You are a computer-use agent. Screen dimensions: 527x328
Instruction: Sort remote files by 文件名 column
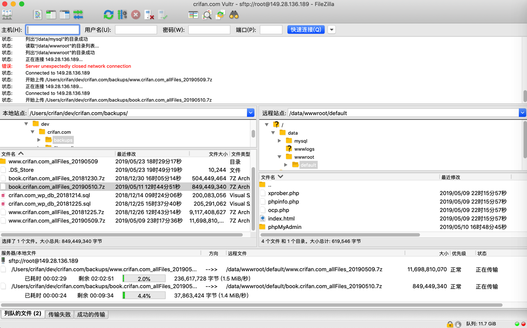pos(349,177)
